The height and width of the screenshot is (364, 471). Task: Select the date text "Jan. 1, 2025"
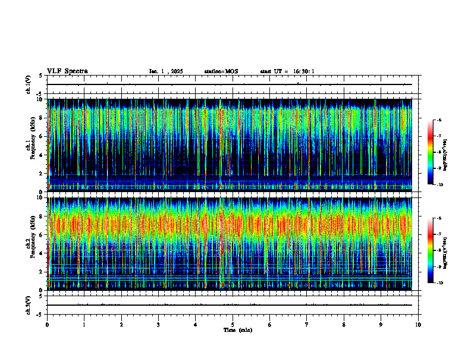(166, 71)
